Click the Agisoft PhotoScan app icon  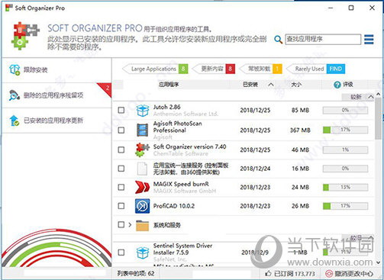tap(143, 130)
